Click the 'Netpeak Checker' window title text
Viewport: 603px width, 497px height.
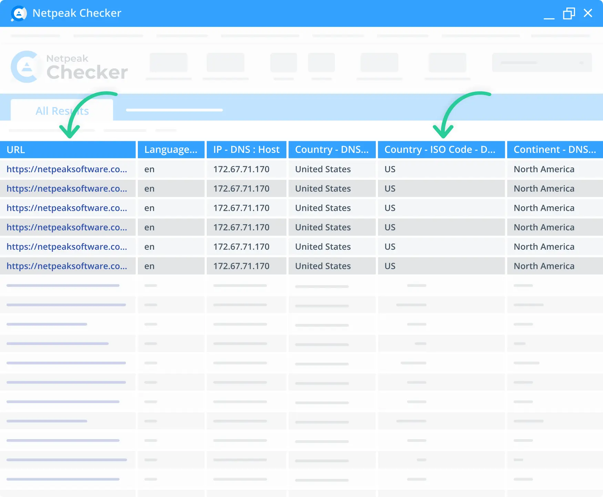point(77,13)
